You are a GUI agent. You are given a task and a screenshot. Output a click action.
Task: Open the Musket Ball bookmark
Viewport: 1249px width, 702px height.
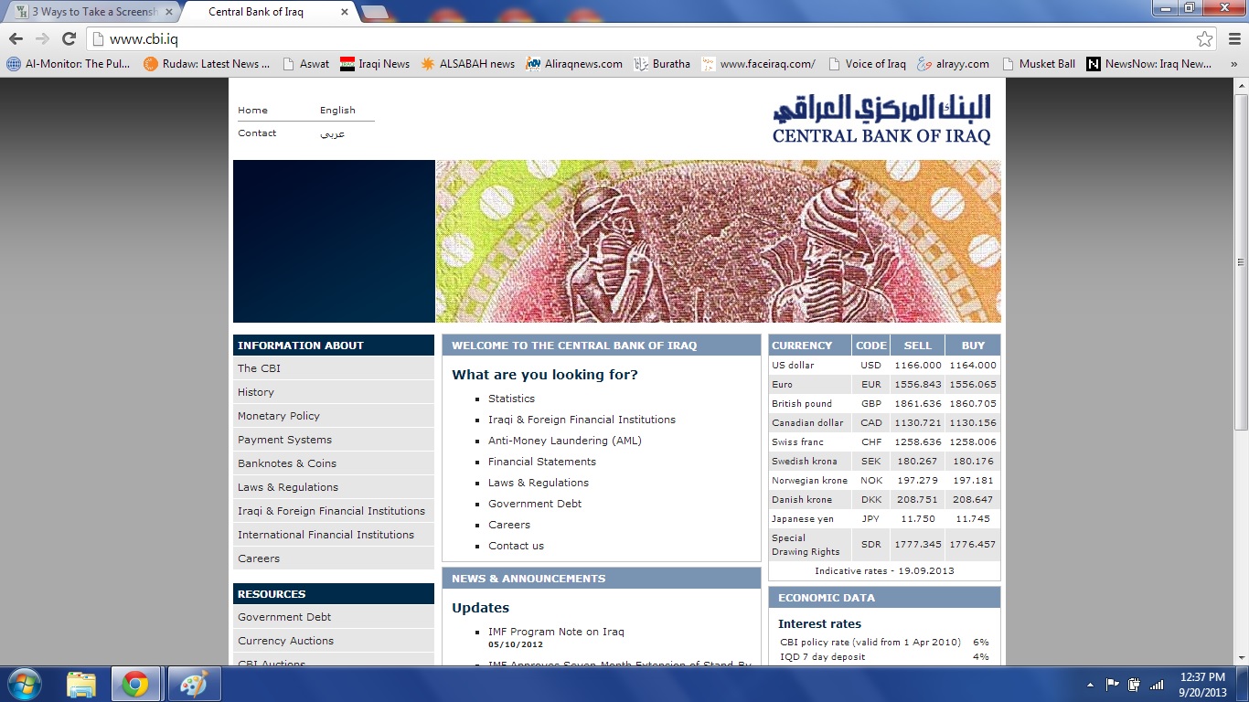(x=1039, y=64)
